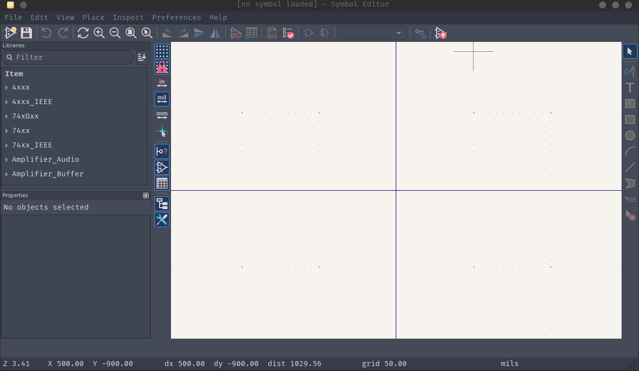Save the current library
Viewport: 639px width, 371px height.
coord(26,33)
